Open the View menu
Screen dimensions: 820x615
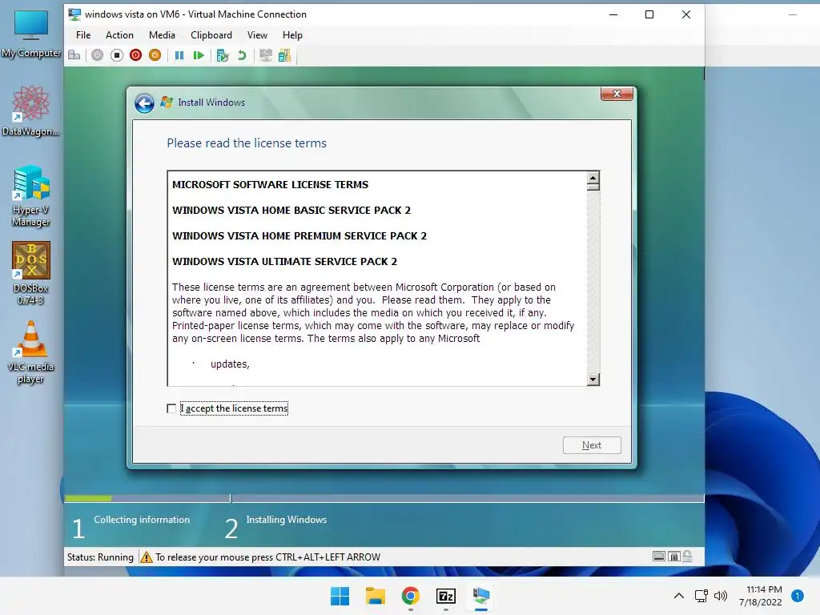click(x=257, y=35)
